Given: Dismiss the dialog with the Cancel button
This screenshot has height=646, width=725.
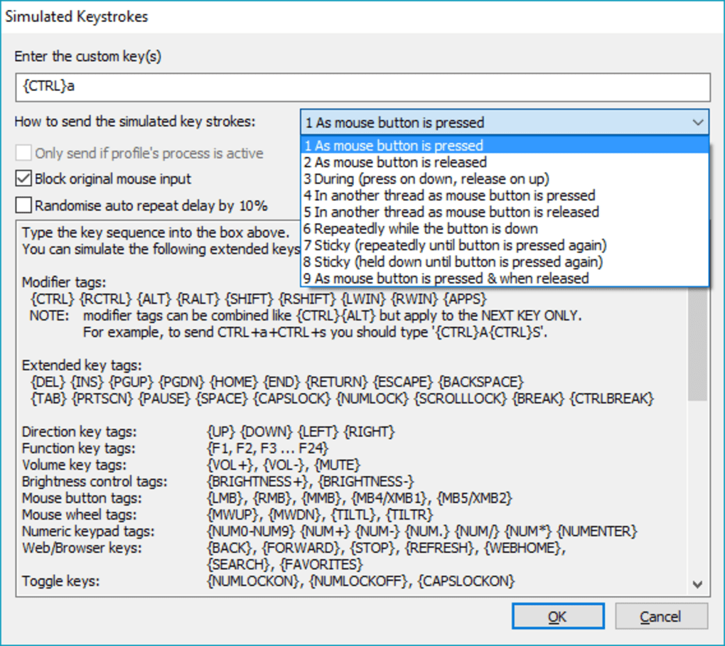Looking at the screenshot, I should point(661,615).
